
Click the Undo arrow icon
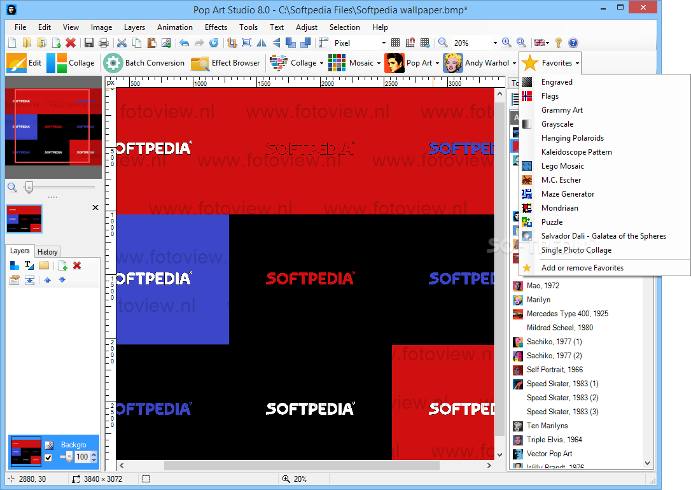pos(185,43)
